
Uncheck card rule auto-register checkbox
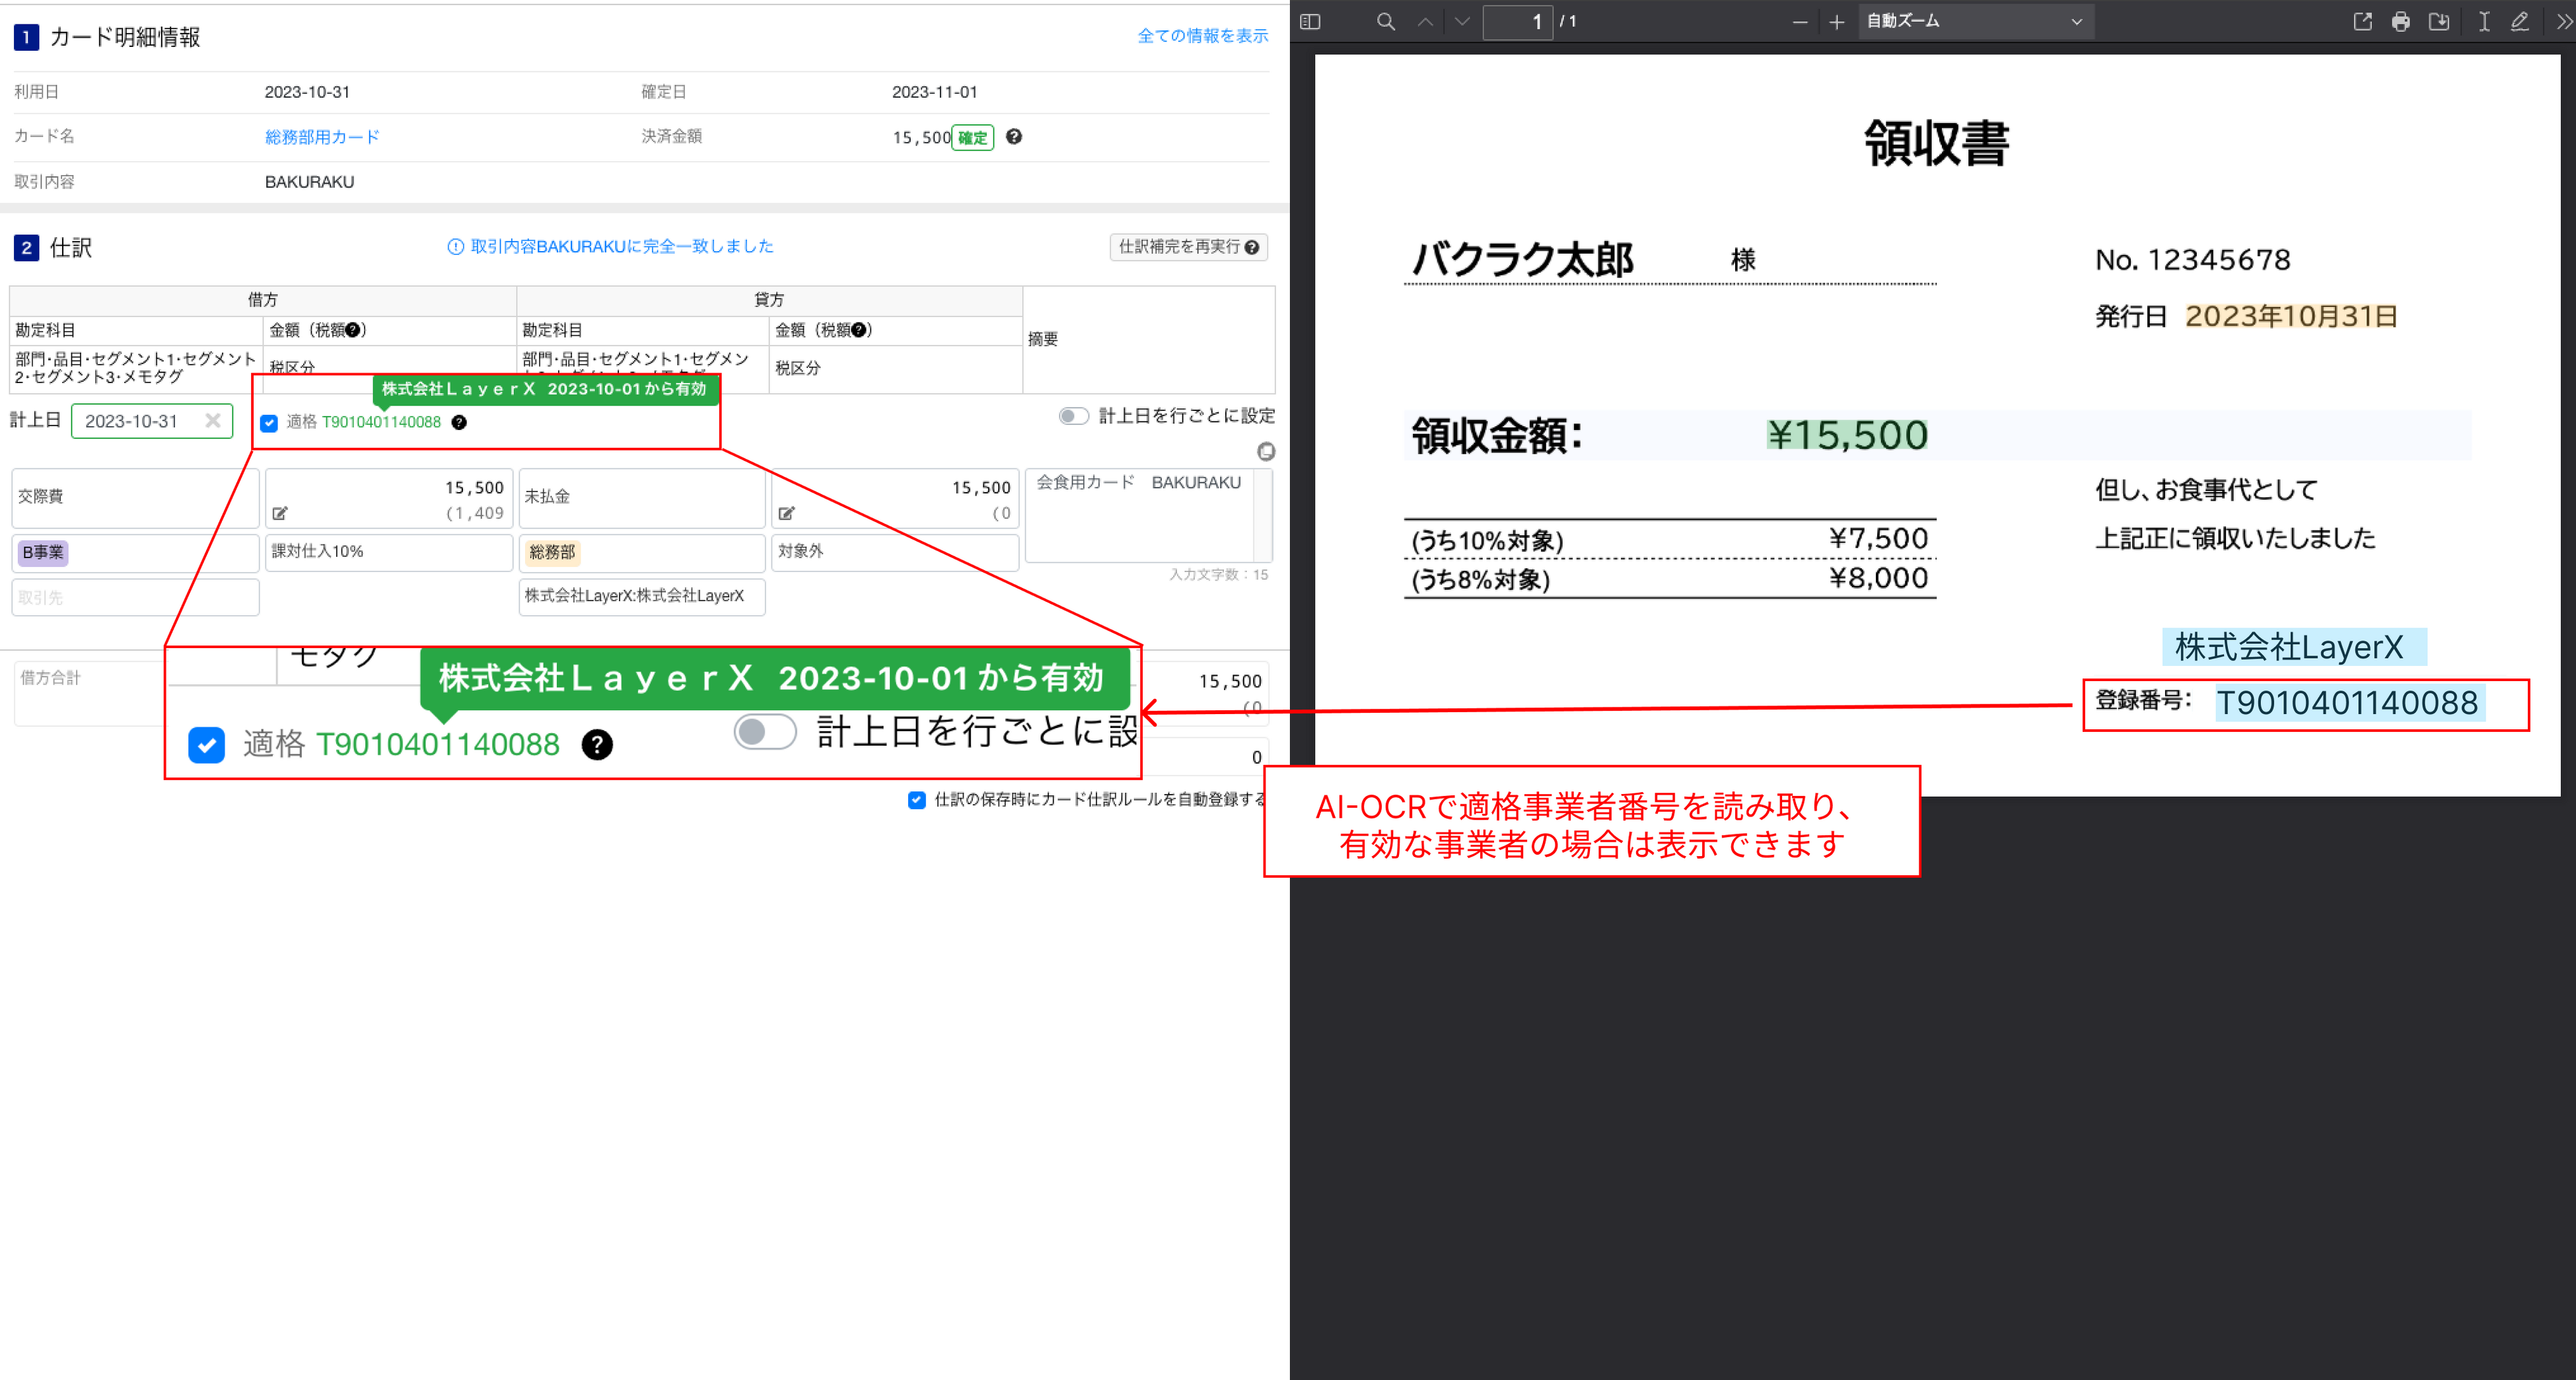[916, 800]
